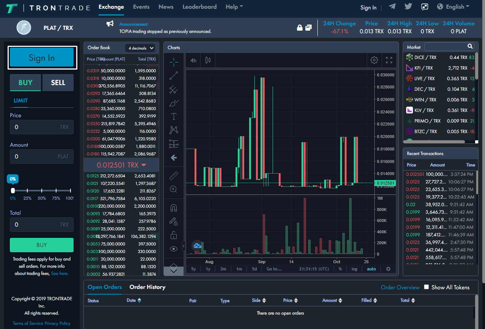485x329 pixels.
Task: Click the dice game icon in header
Action: click(x=424, y=7)
